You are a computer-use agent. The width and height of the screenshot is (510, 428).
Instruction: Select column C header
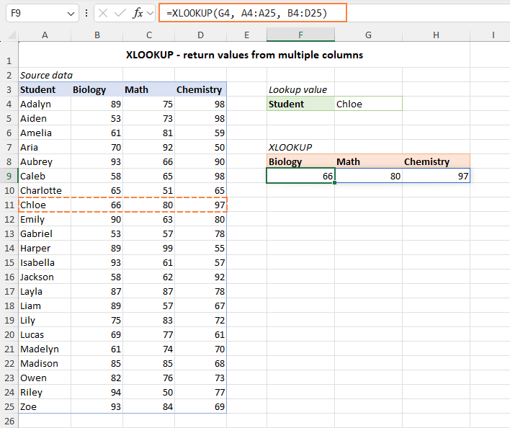click(x=148, y=35)
